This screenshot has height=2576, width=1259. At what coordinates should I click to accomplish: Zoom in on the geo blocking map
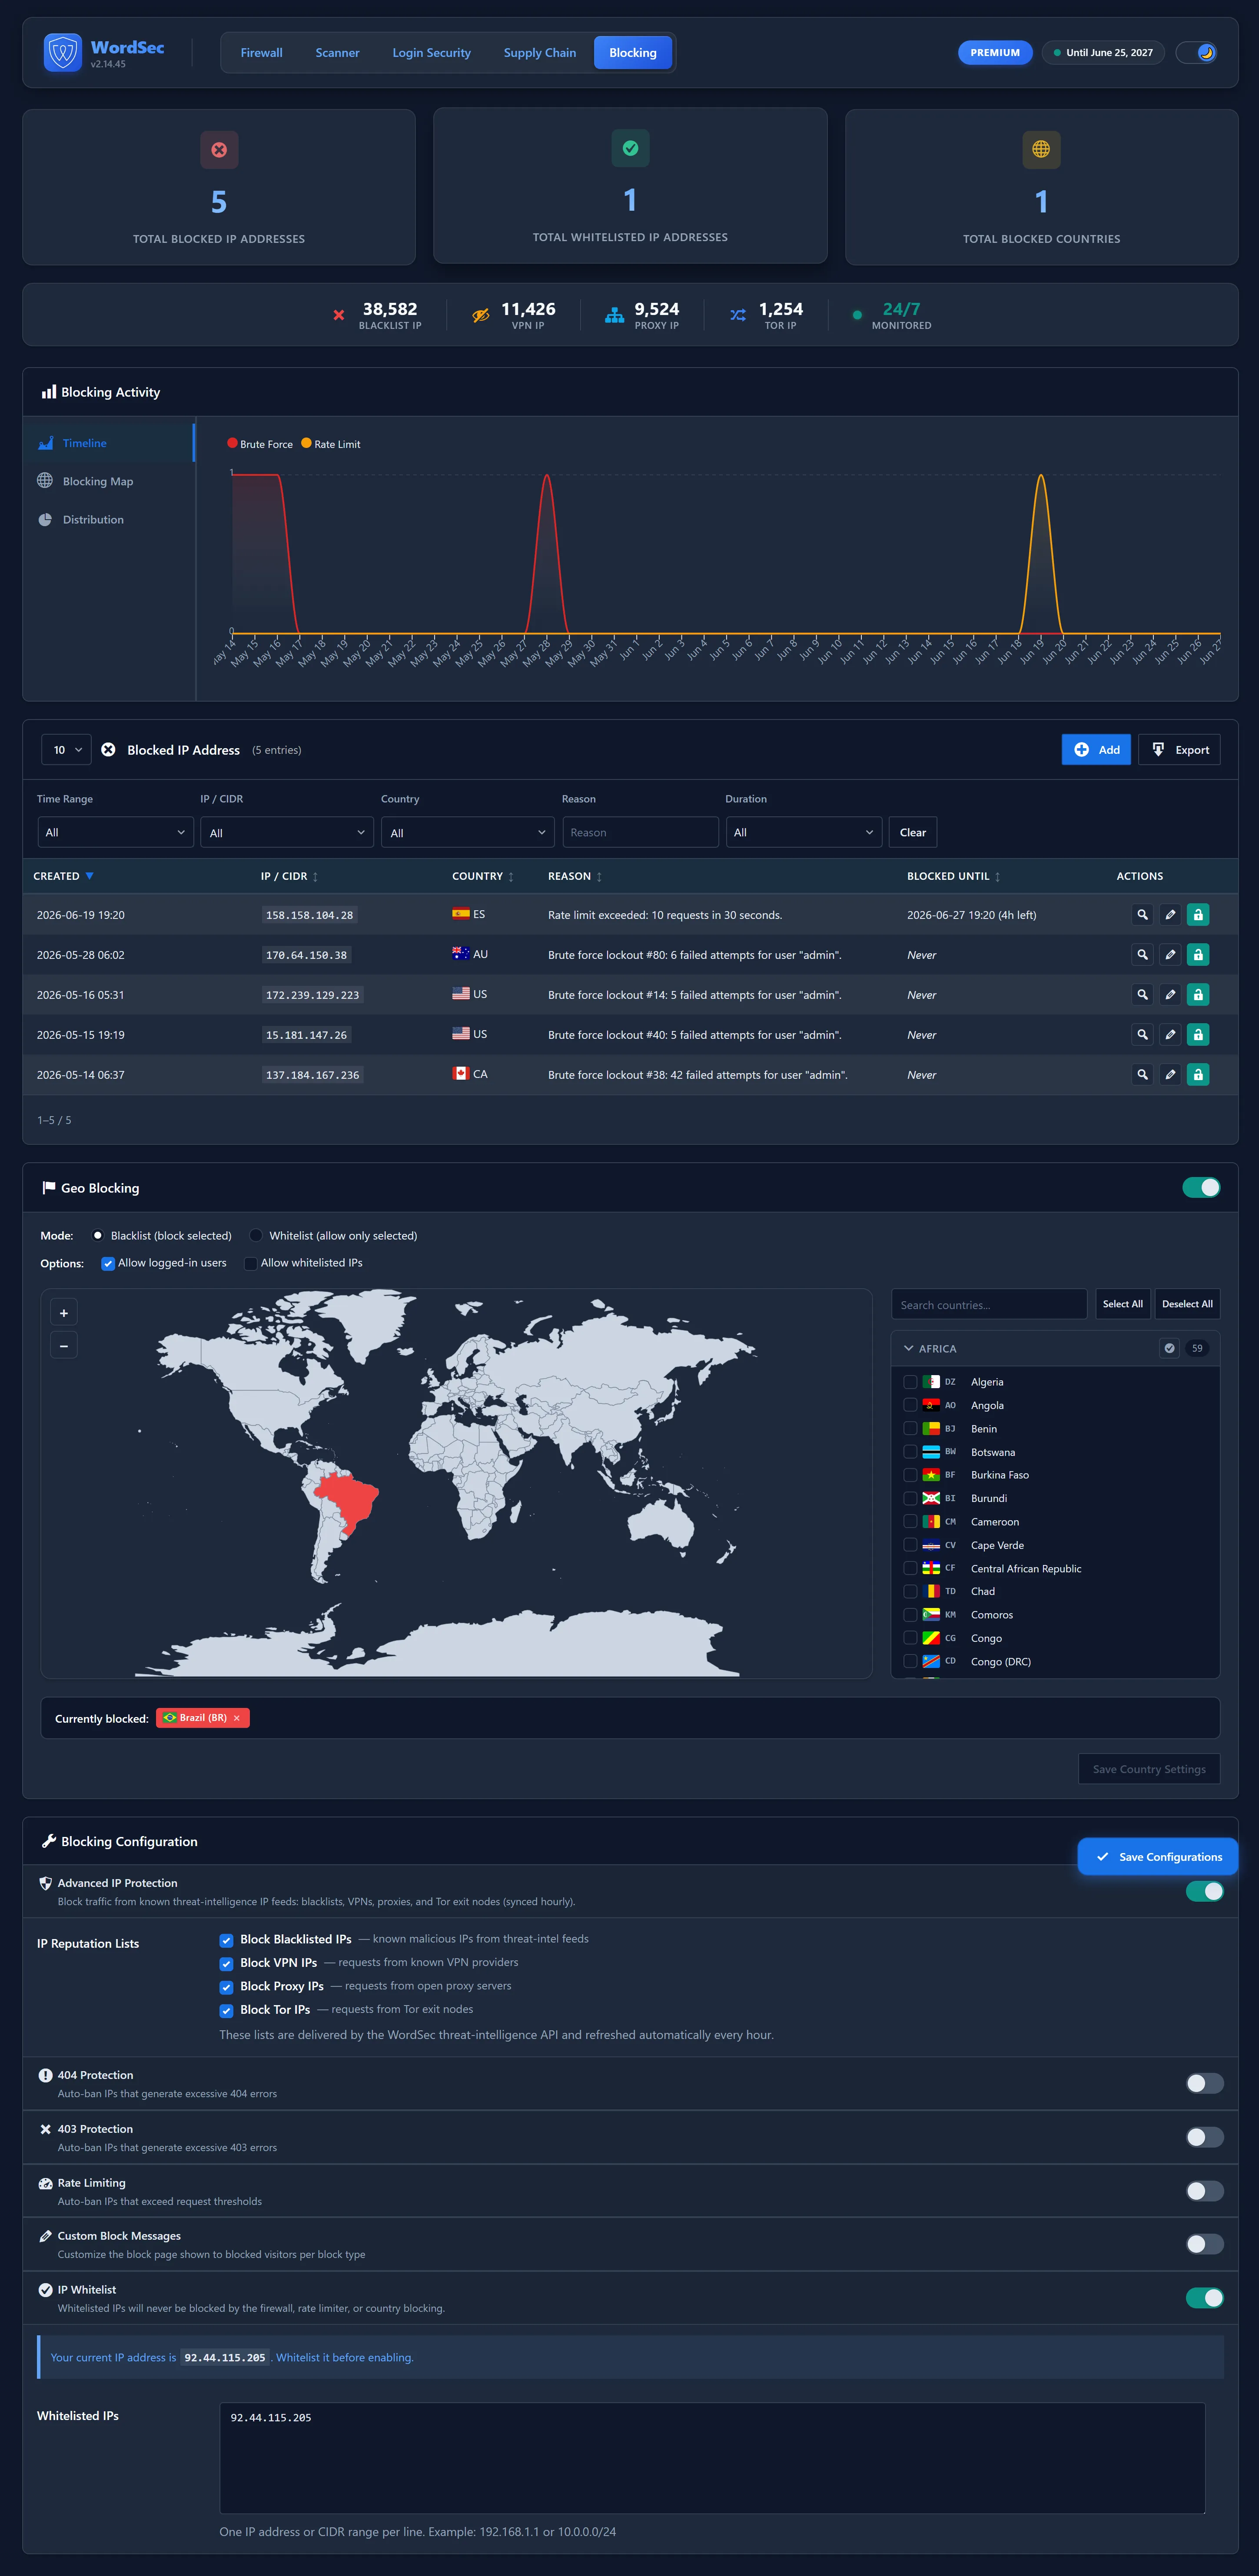coord(64,1313)
